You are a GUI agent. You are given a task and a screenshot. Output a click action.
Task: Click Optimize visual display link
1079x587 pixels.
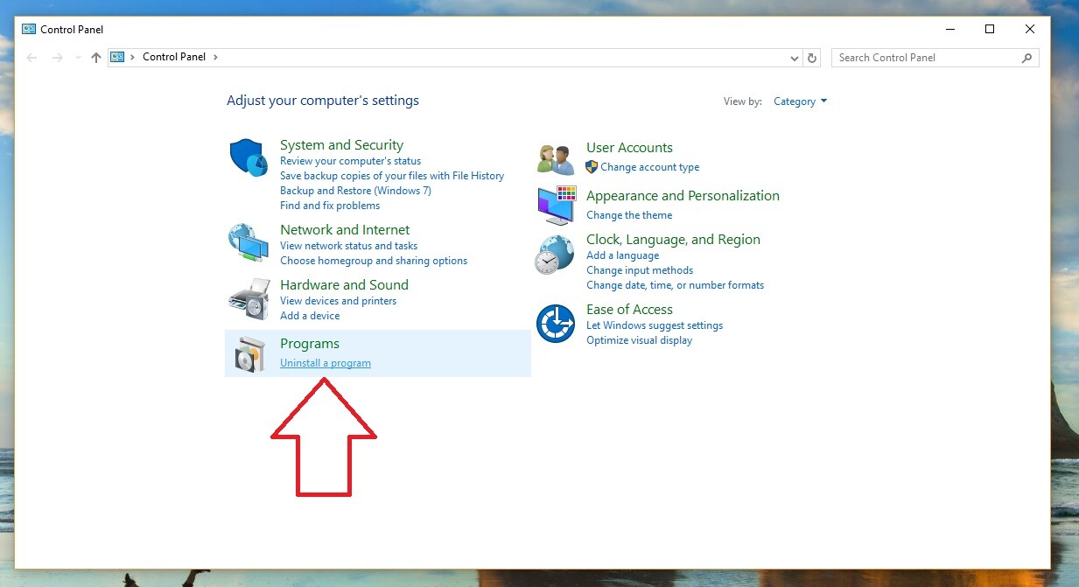click(639, 340)
